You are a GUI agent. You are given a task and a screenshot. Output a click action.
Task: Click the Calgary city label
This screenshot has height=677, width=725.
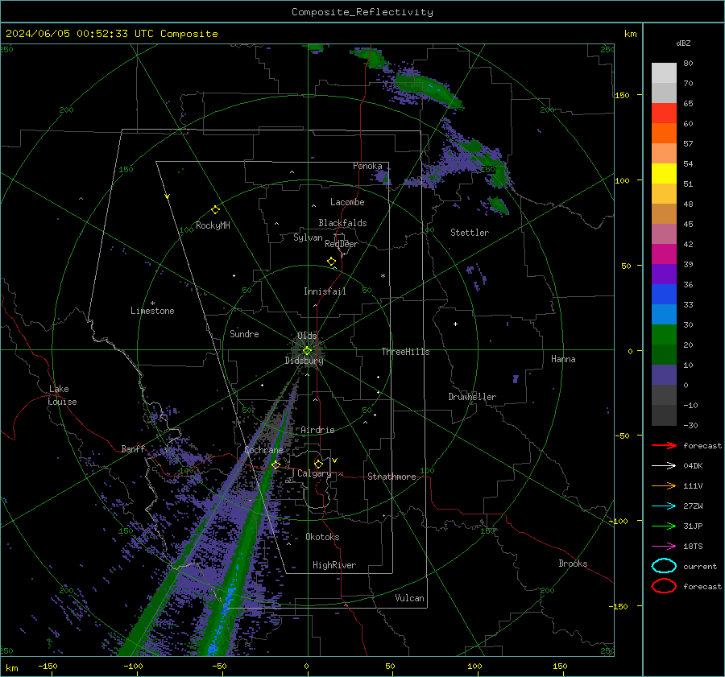point(314,473)
